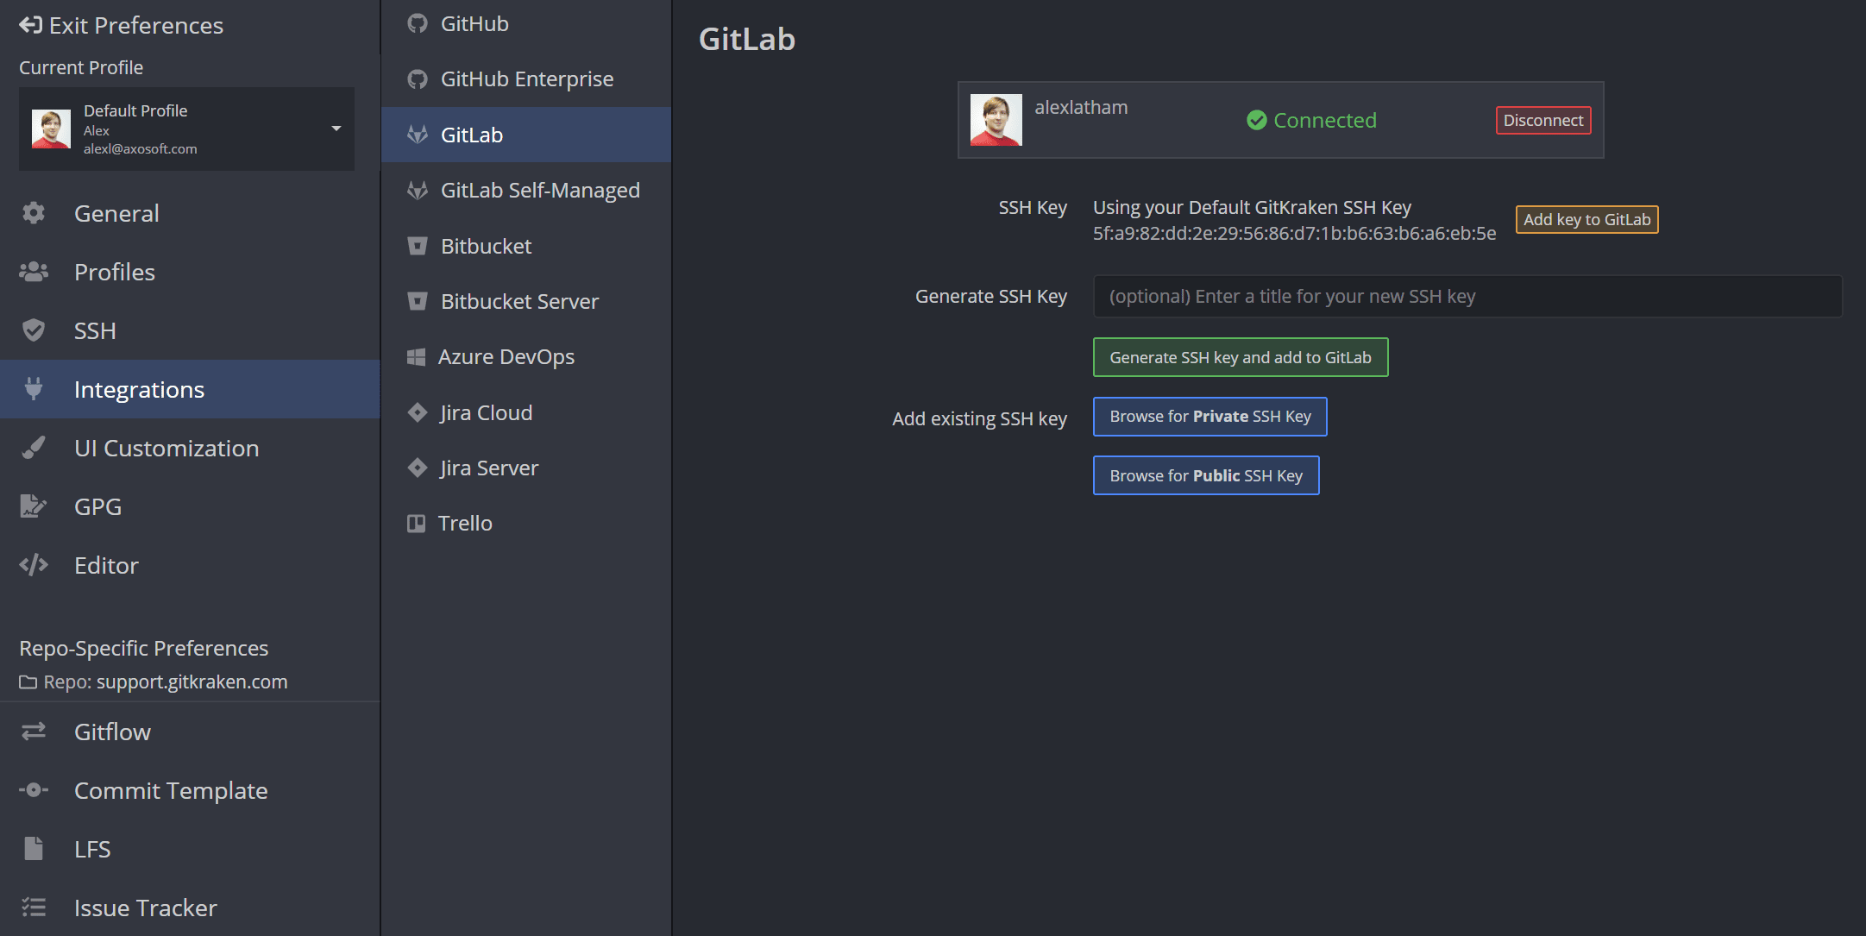Click the Disconnect button
Image resolution: width=1866 pixels, height=936 pixels.
click(1542, 120)
